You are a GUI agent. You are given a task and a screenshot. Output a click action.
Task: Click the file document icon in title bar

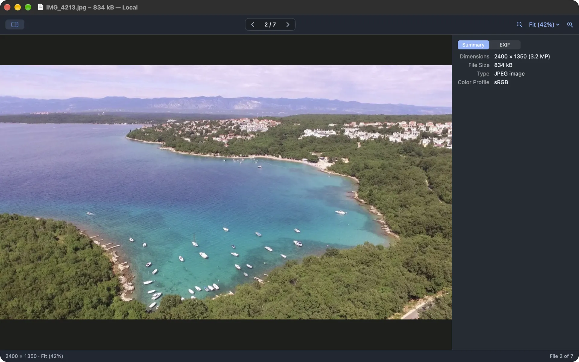coord(40,7)
